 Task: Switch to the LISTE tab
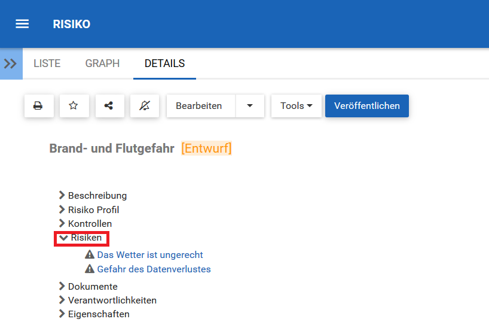47,63
